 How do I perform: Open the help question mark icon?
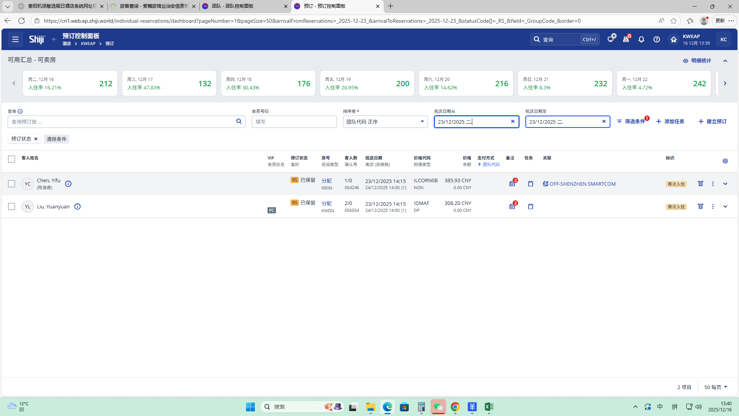(x=657, y=39)
